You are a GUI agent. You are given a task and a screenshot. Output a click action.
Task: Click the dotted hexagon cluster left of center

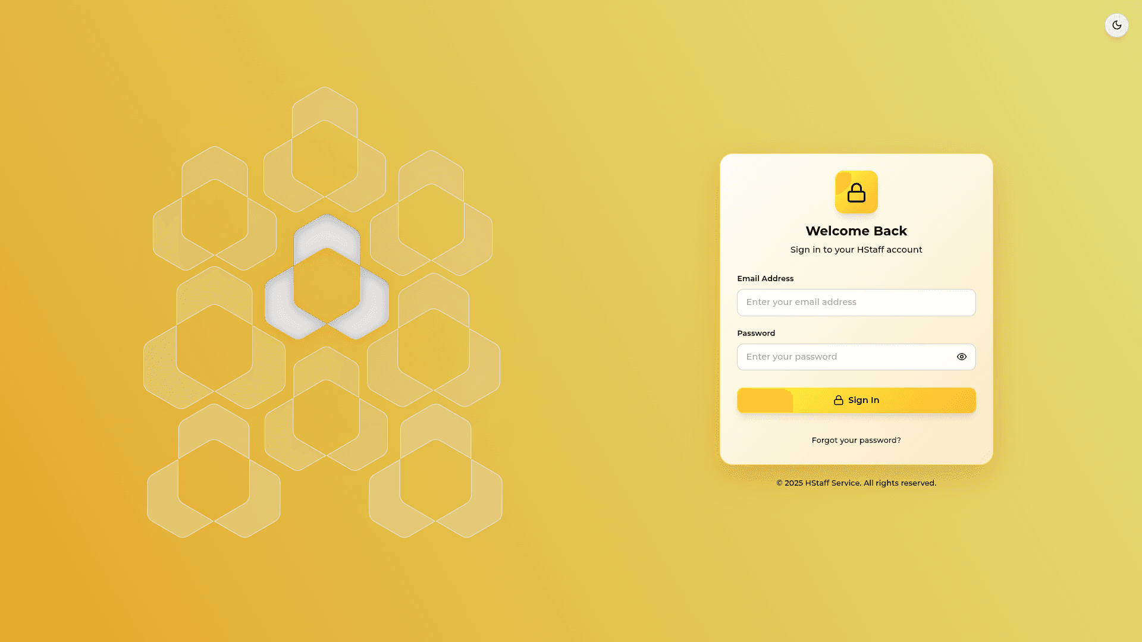pyautogui.click(x=214, y=339)
